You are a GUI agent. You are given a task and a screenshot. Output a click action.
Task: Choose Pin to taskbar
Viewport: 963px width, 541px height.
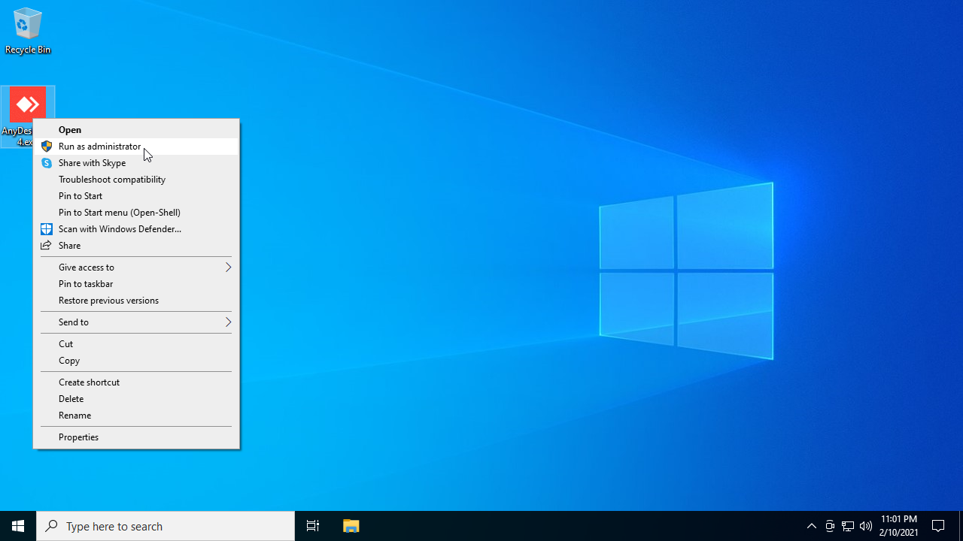pyautogui.click(x=86, y=284)
